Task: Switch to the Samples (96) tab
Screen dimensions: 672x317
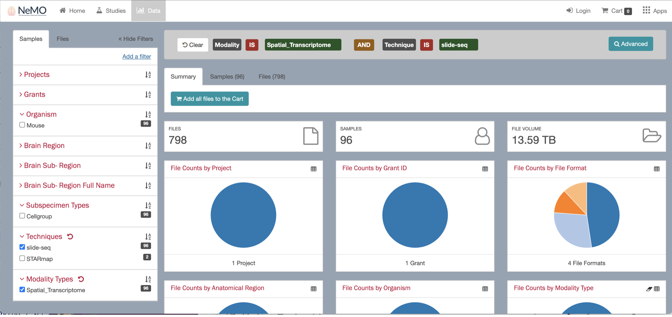Action: tap(227, 77)
